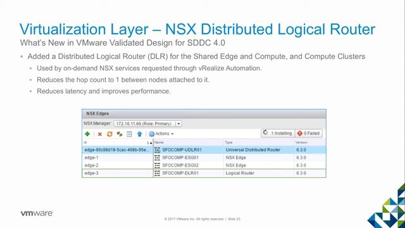405x228 pixels.
Task: Select row edge-90c98d18-5cac-498b-95e
Action: tap(116, 150)
